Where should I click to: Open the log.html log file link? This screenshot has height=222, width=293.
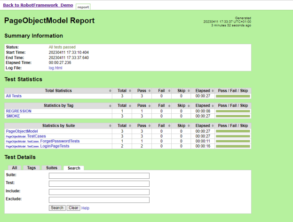55,68
